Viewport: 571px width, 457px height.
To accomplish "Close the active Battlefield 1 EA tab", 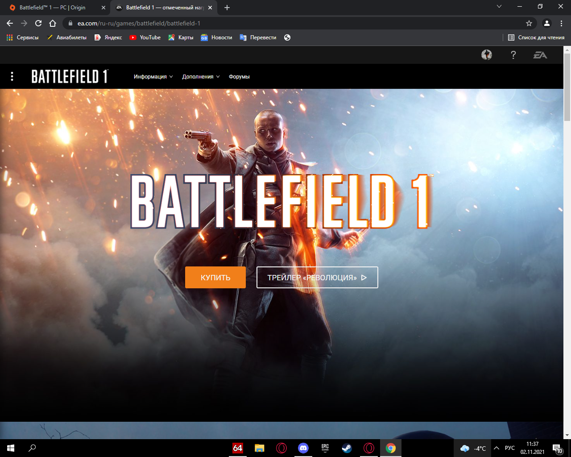I will 210,8.
